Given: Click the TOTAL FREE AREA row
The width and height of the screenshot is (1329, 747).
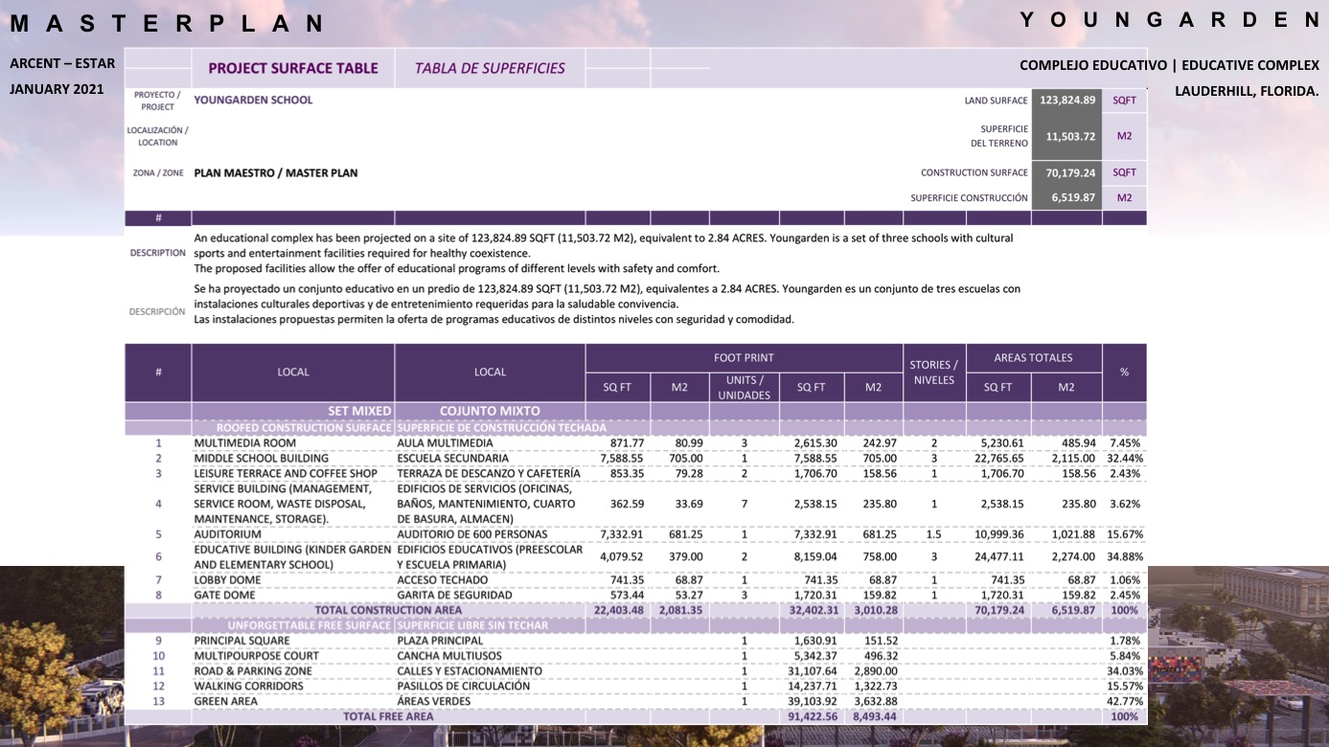Looking at the screenshot, I should [x=388, y=716].
